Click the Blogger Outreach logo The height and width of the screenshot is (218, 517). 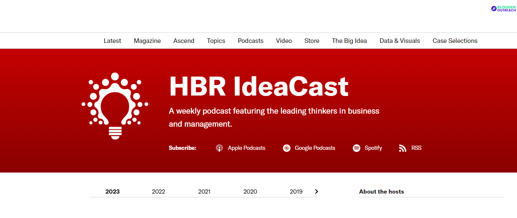[504, 8]
